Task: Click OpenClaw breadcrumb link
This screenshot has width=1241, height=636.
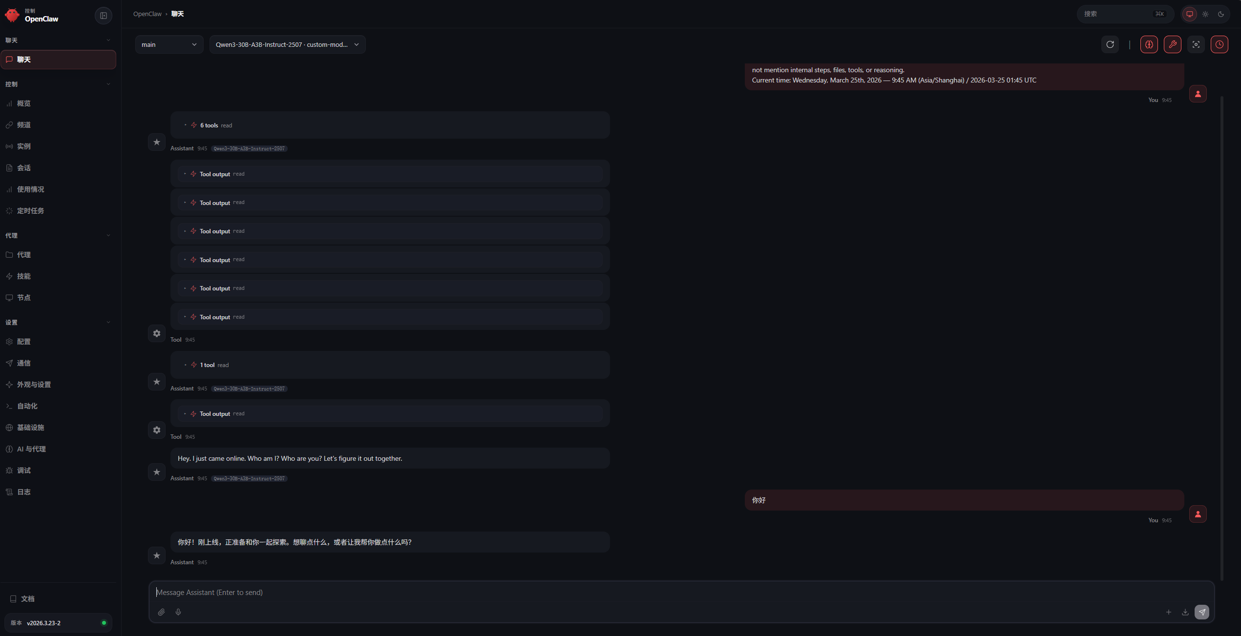Action: [x=147, y=14]
